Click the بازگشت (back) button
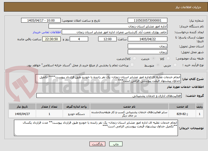 pos(97,144)
